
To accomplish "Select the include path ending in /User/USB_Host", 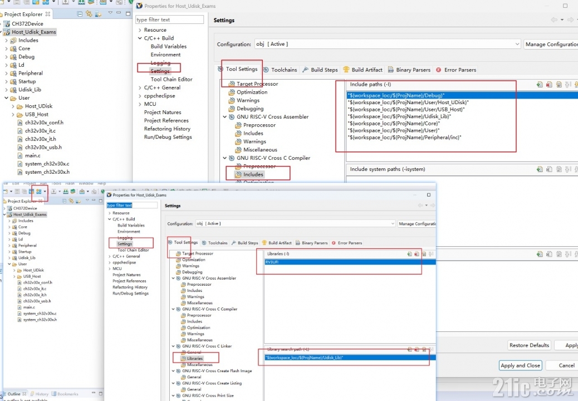I will (x=406, y=110).
